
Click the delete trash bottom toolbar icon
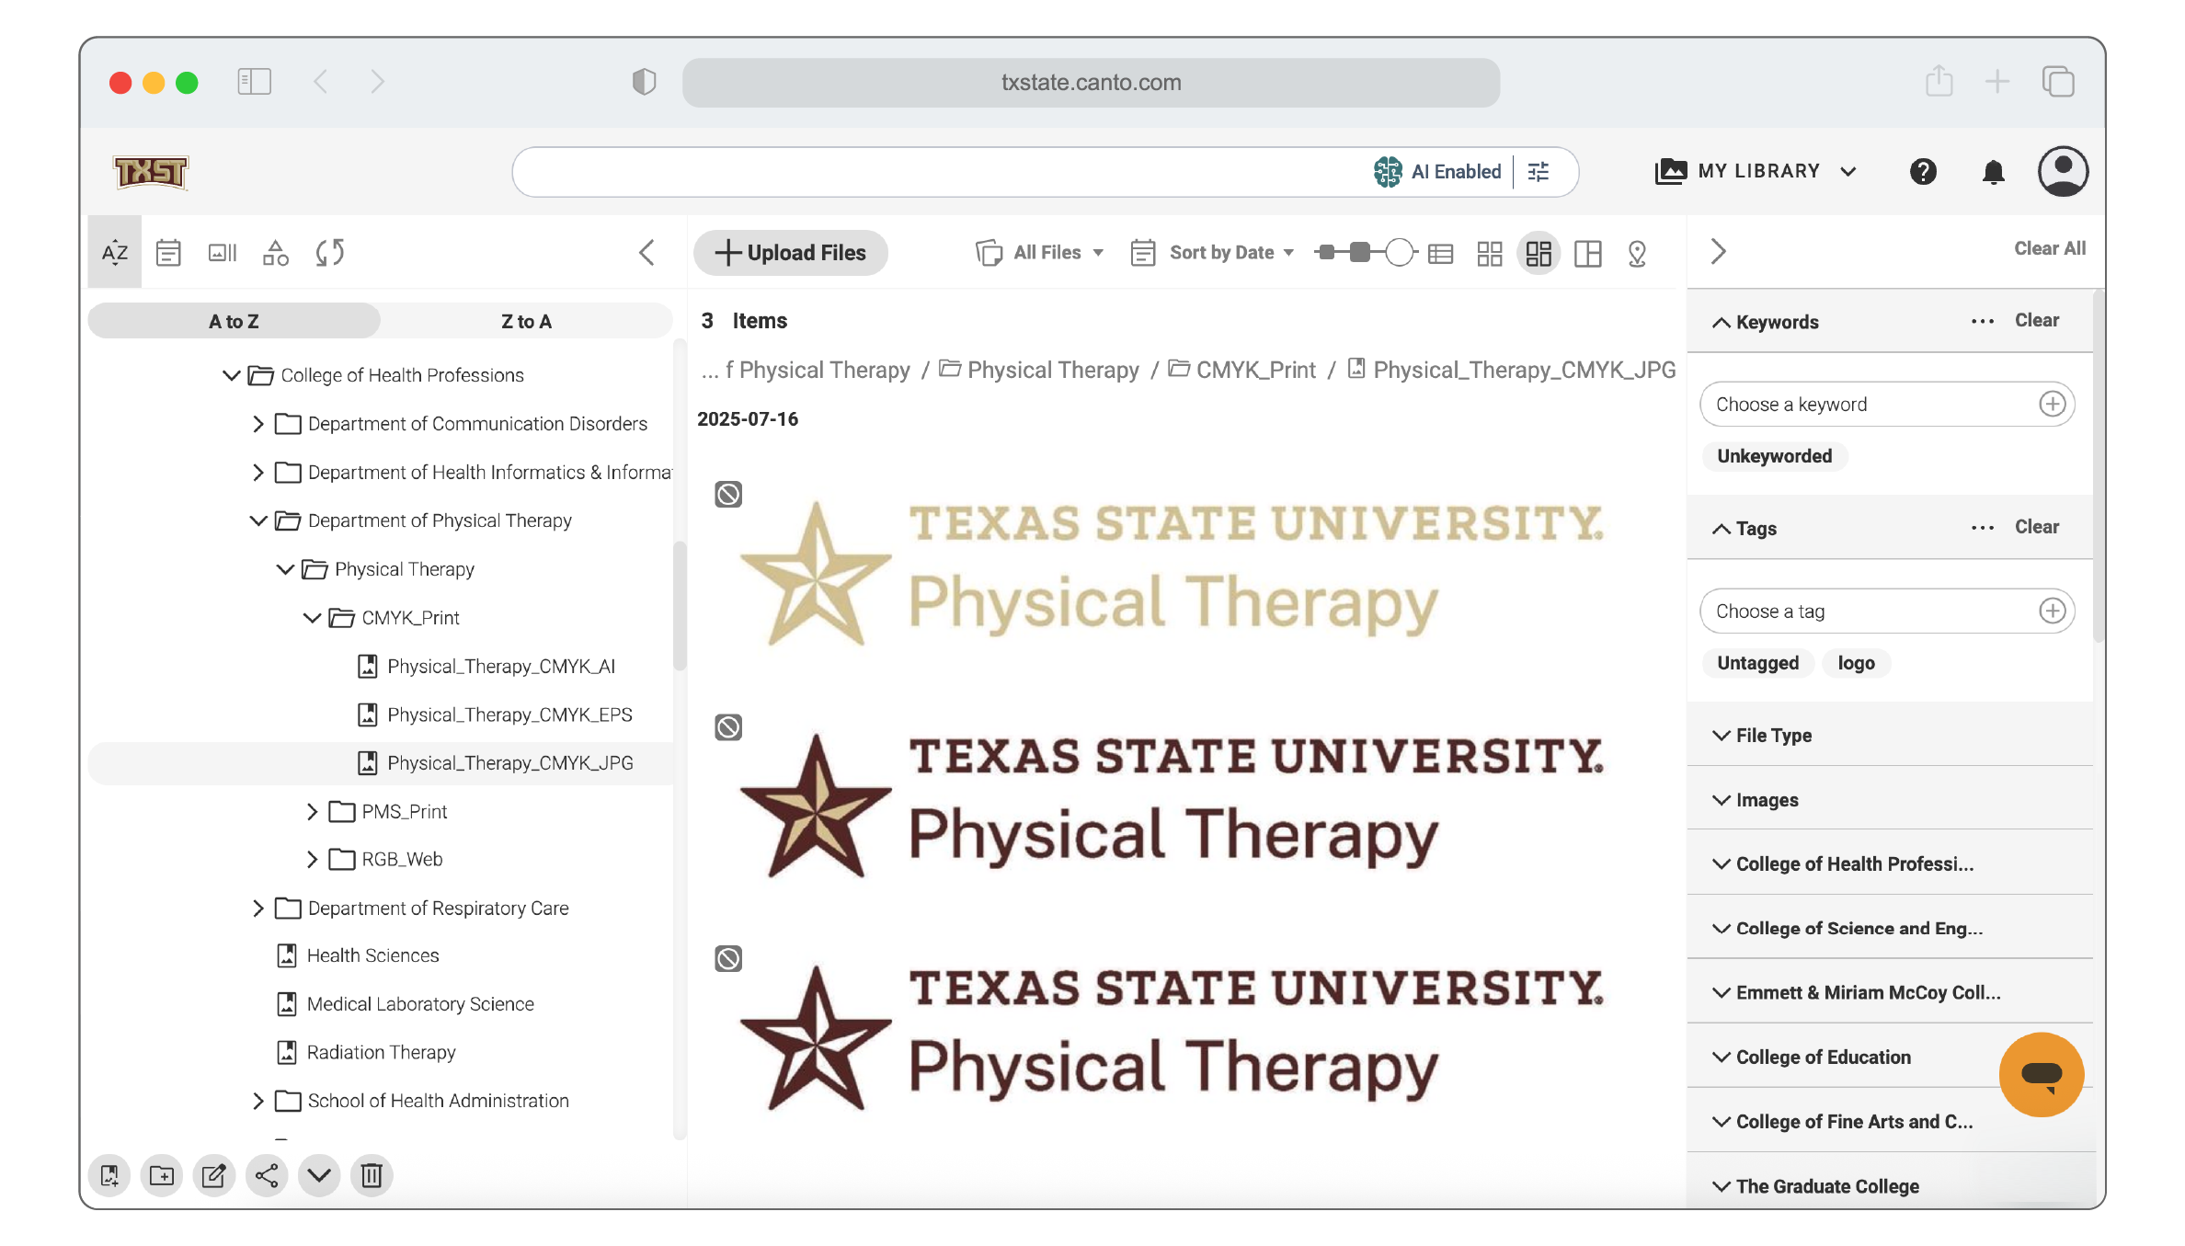point(372,1175)
